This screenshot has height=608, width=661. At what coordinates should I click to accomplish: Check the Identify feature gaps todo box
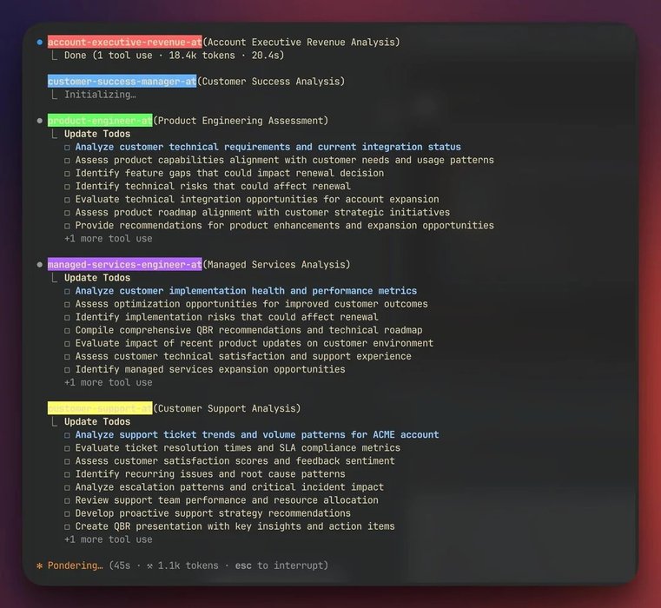(x=67, y=174)
